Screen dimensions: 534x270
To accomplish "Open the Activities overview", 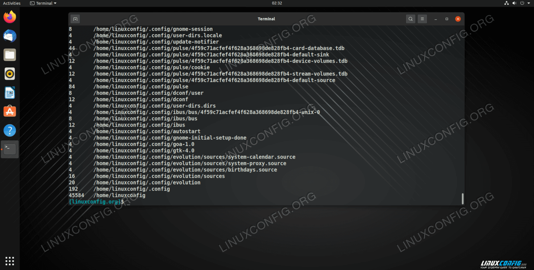I will pos(12,3).
